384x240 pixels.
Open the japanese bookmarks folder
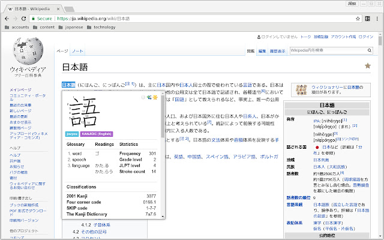(71, 27)
